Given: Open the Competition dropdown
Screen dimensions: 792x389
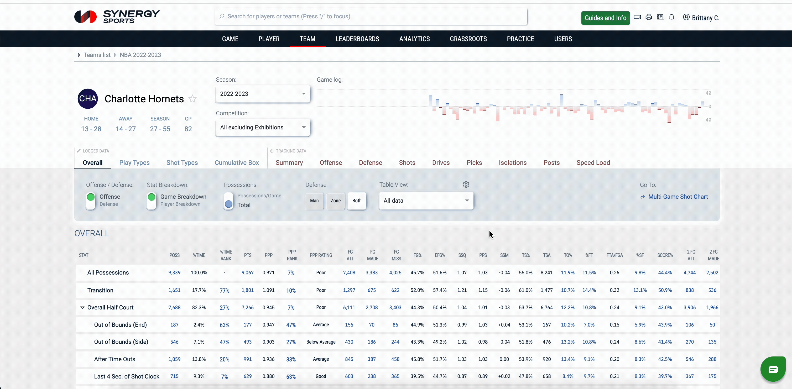Looking at the screenshot, I should coord(263,127).
